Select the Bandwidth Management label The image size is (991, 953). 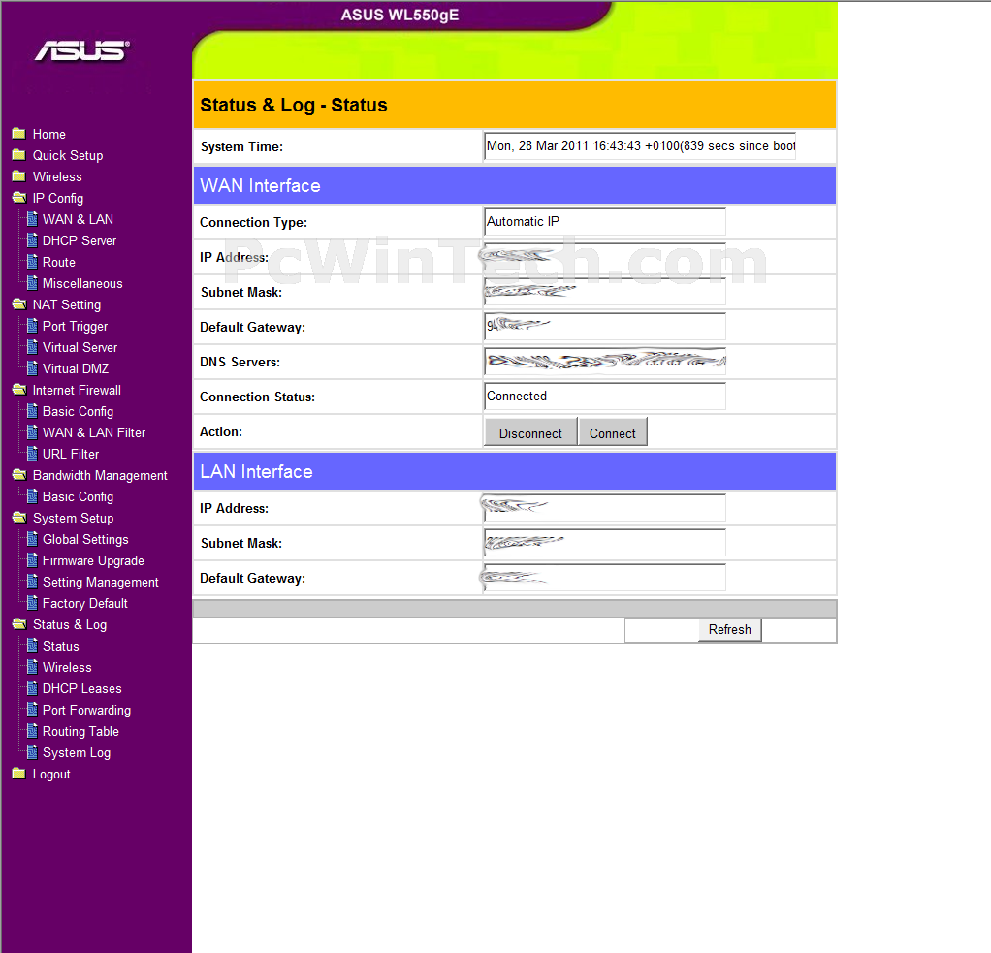(x=101, y=475)
